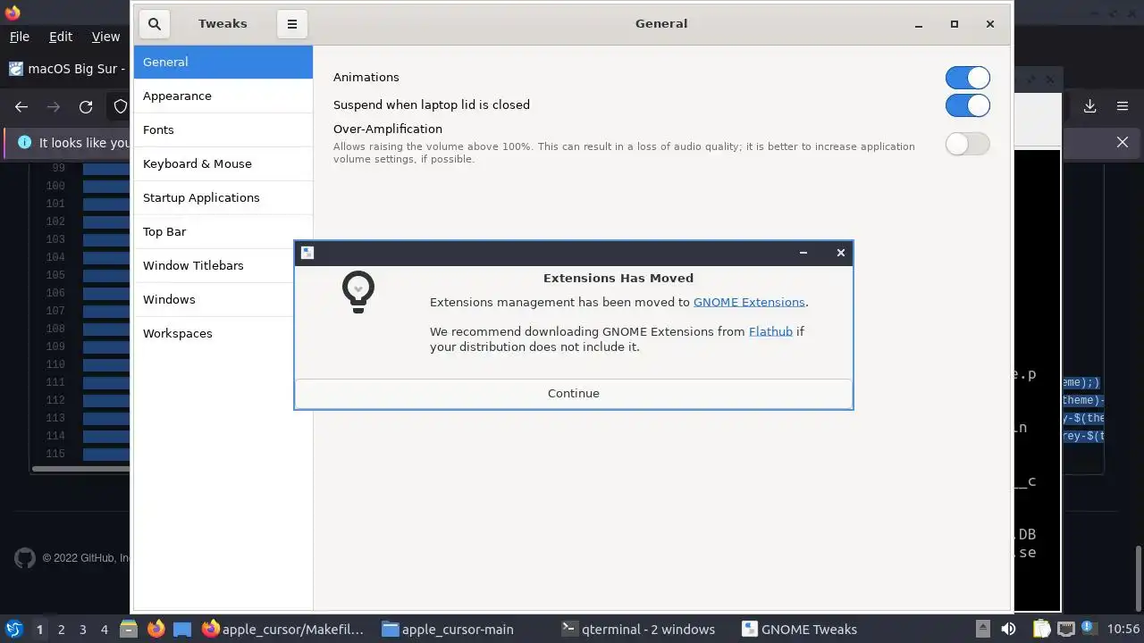Open the Appearance section in Tweaks
Image resolution: width=1144 pixels, height=643 pixels.
coord(223,96)
